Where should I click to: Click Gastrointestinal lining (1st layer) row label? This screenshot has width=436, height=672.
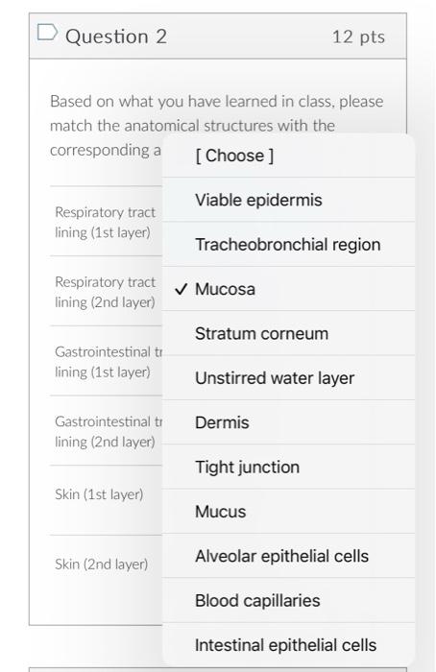(108, 362)
